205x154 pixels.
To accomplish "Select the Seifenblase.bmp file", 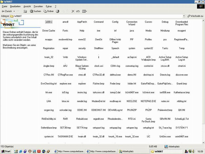I will 49,128.
